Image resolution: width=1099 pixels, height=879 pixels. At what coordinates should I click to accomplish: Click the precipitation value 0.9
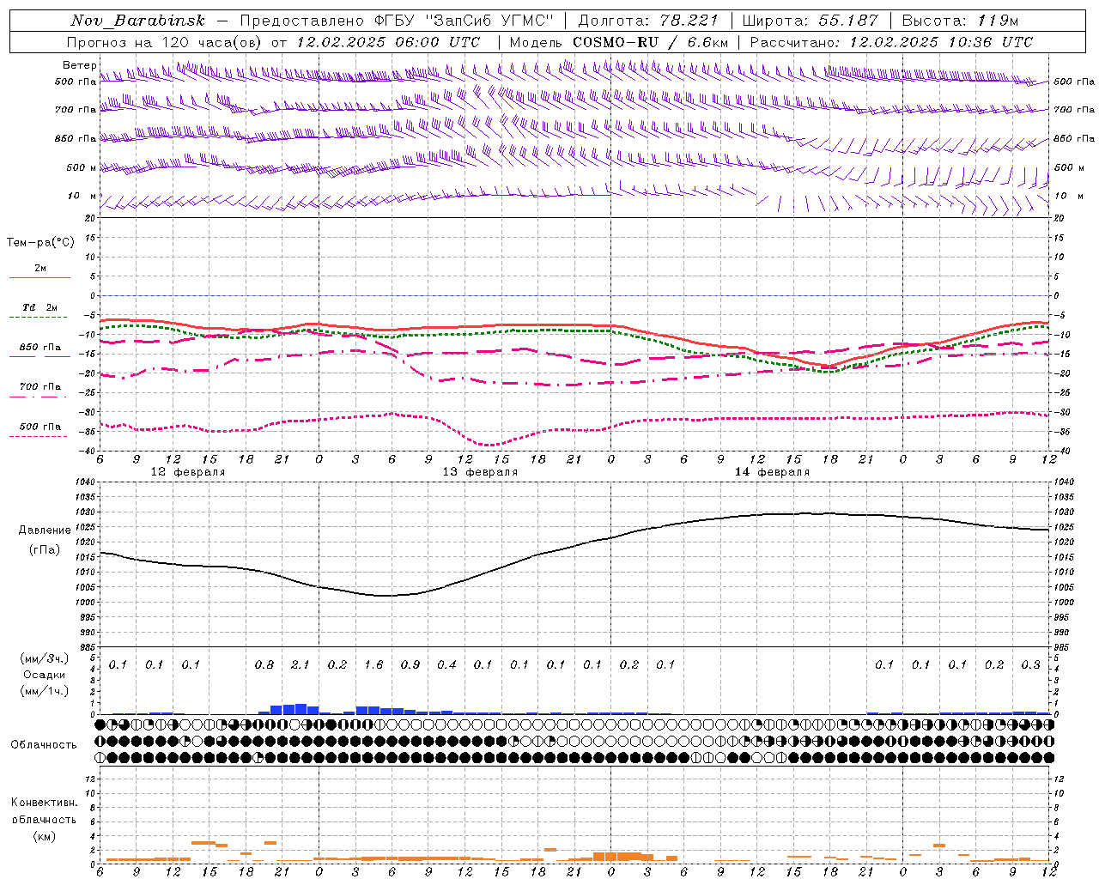(410, 664)
